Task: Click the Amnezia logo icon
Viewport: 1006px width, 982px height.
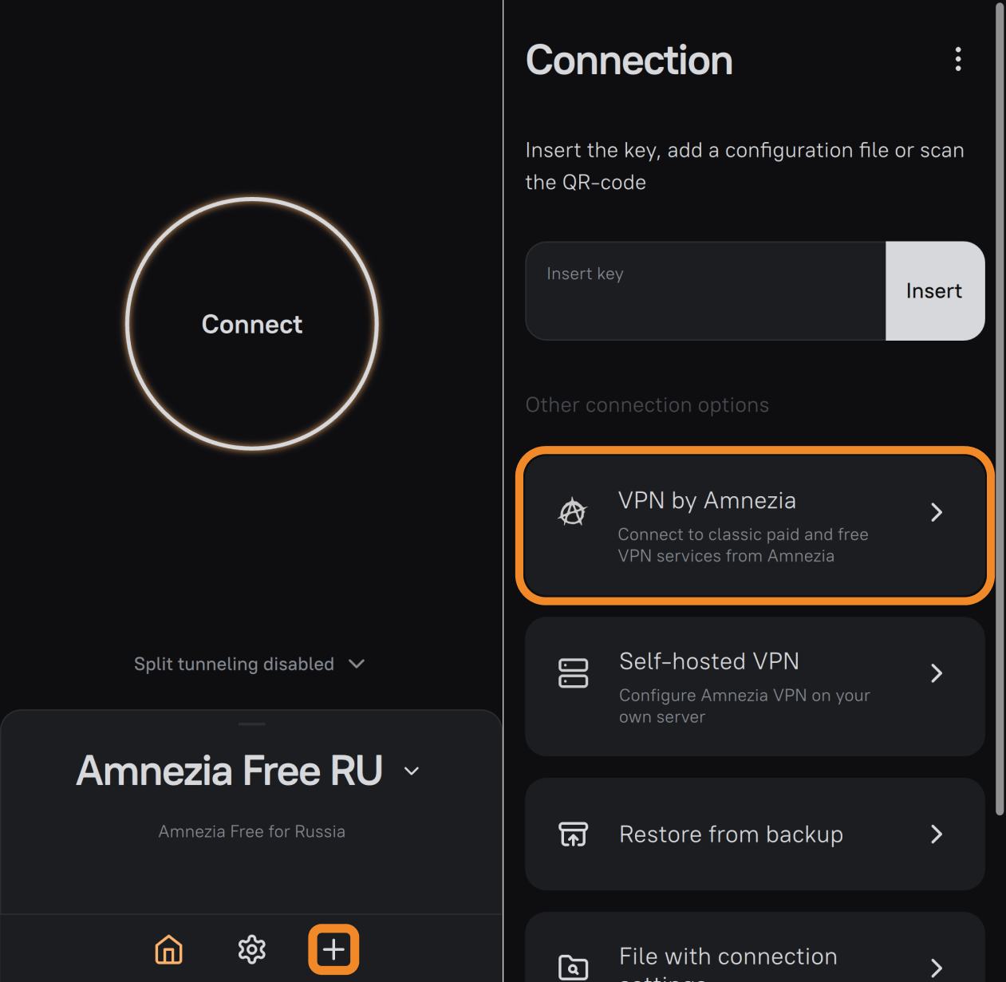Action: (x=573, y=512)
